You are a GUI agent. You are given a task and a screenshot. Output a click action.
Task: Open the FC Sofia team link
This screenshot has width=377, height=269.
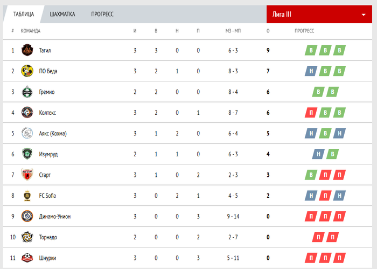click(x=47, y=196)
